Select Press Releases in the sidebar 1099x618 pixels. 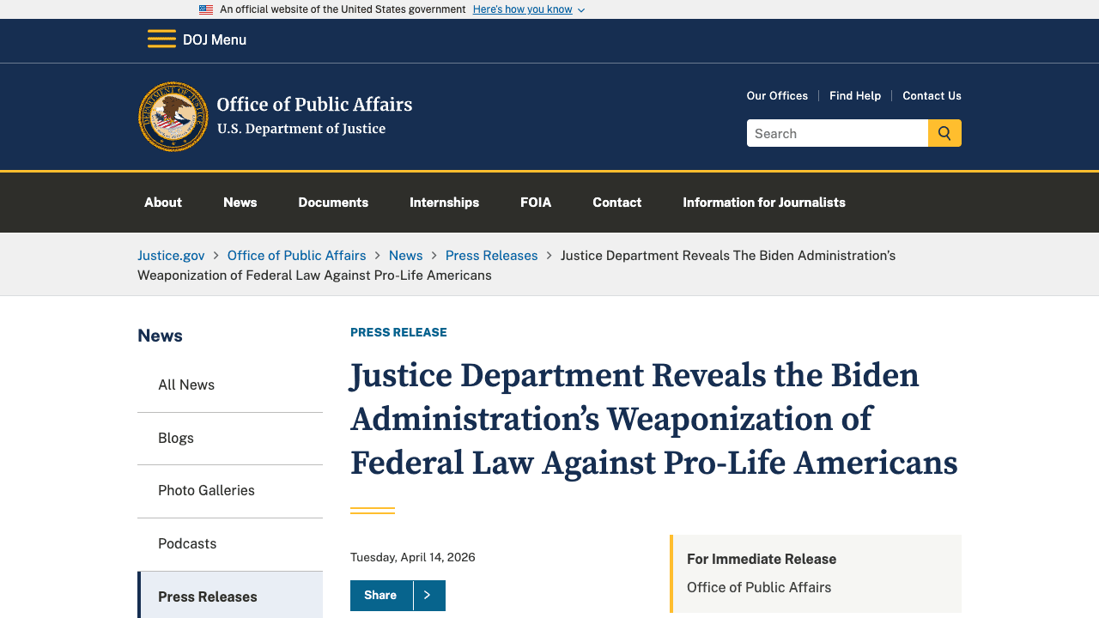(x=207, y=596)
